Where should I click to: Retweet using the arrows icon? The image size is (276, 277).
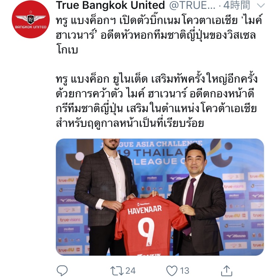coord(117,271)
